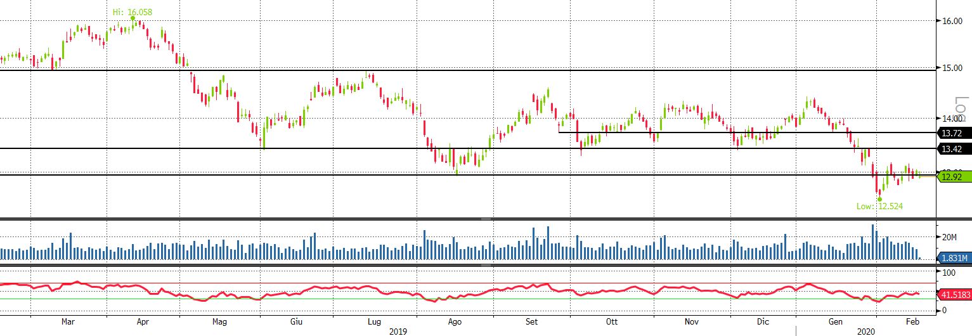Select the horizontal line at the 15.00 level

click(468, 70)
